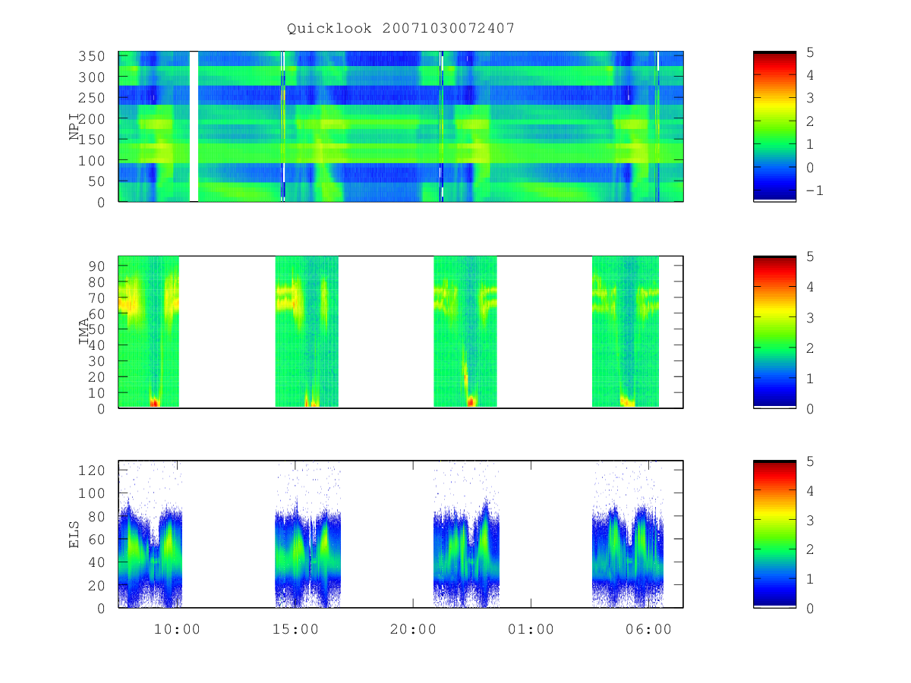Click the white data gap in NPI spectrogram
This screenshot has height=683, width=911.
pos(194,127)
